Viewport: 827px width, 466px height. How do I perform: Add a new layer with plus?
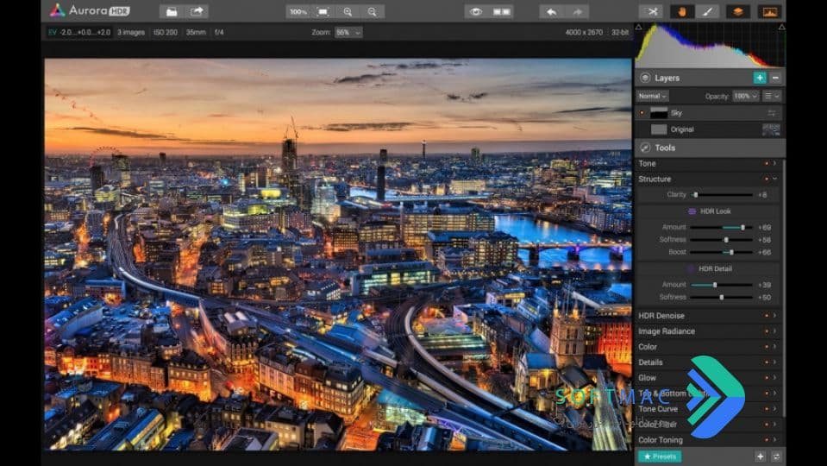(x=760, y=78)
